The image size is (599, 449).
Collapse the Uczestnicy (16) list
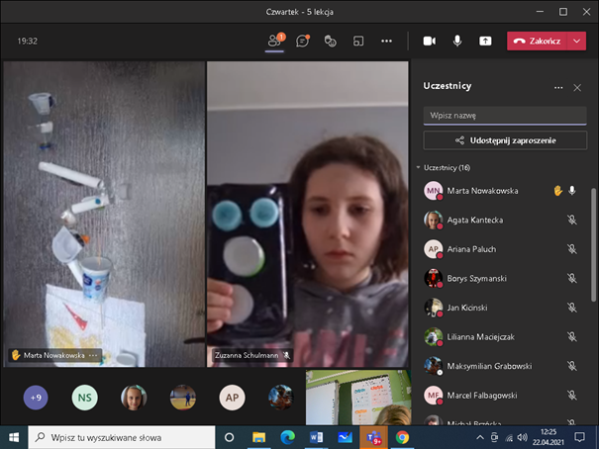point(418,168)
